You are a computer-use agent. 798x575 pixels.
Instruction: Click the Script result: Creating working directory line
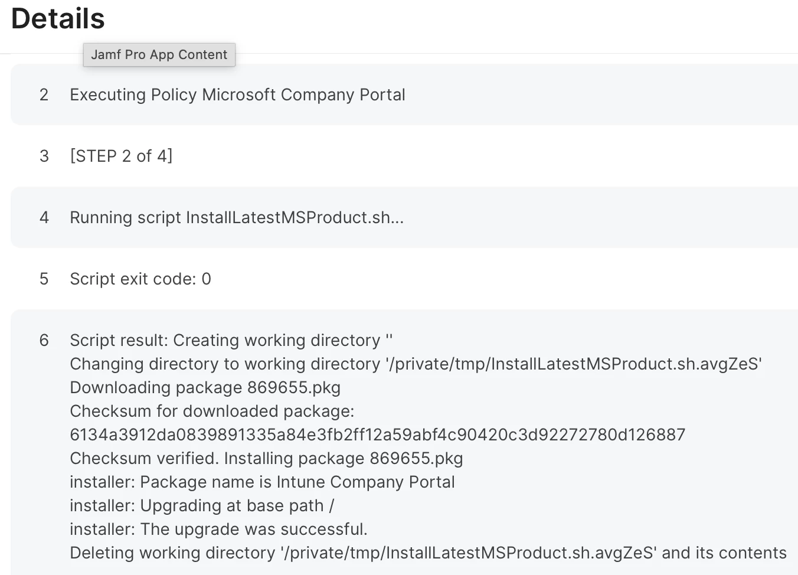tap(231, 341)
